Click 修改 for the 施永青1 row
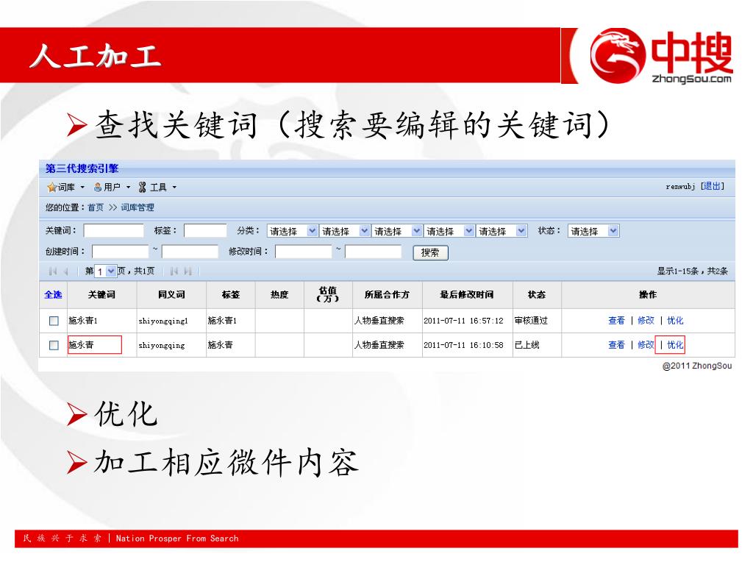753x565 pixels. tap(646, 321)
